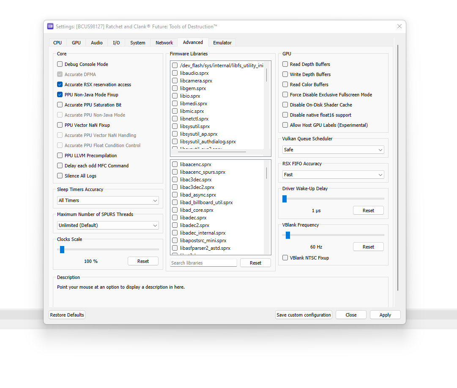The width and height of the screenshot is (457, 388).
Task: Click the Restore Defaults button
Action: point(67,314)
